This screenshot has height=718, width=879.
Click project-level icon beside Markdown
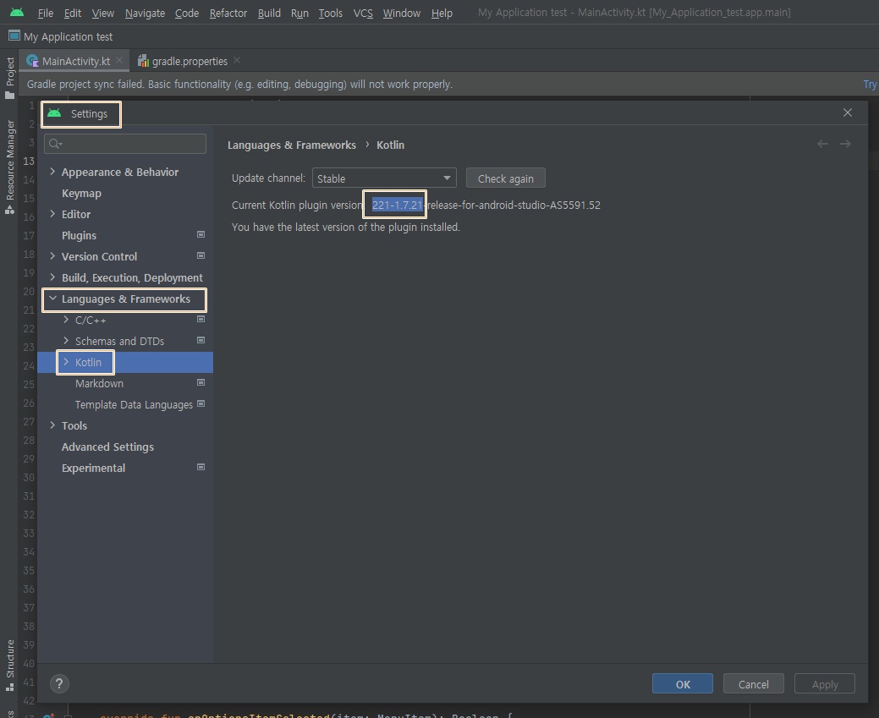(x=201, y=383)
